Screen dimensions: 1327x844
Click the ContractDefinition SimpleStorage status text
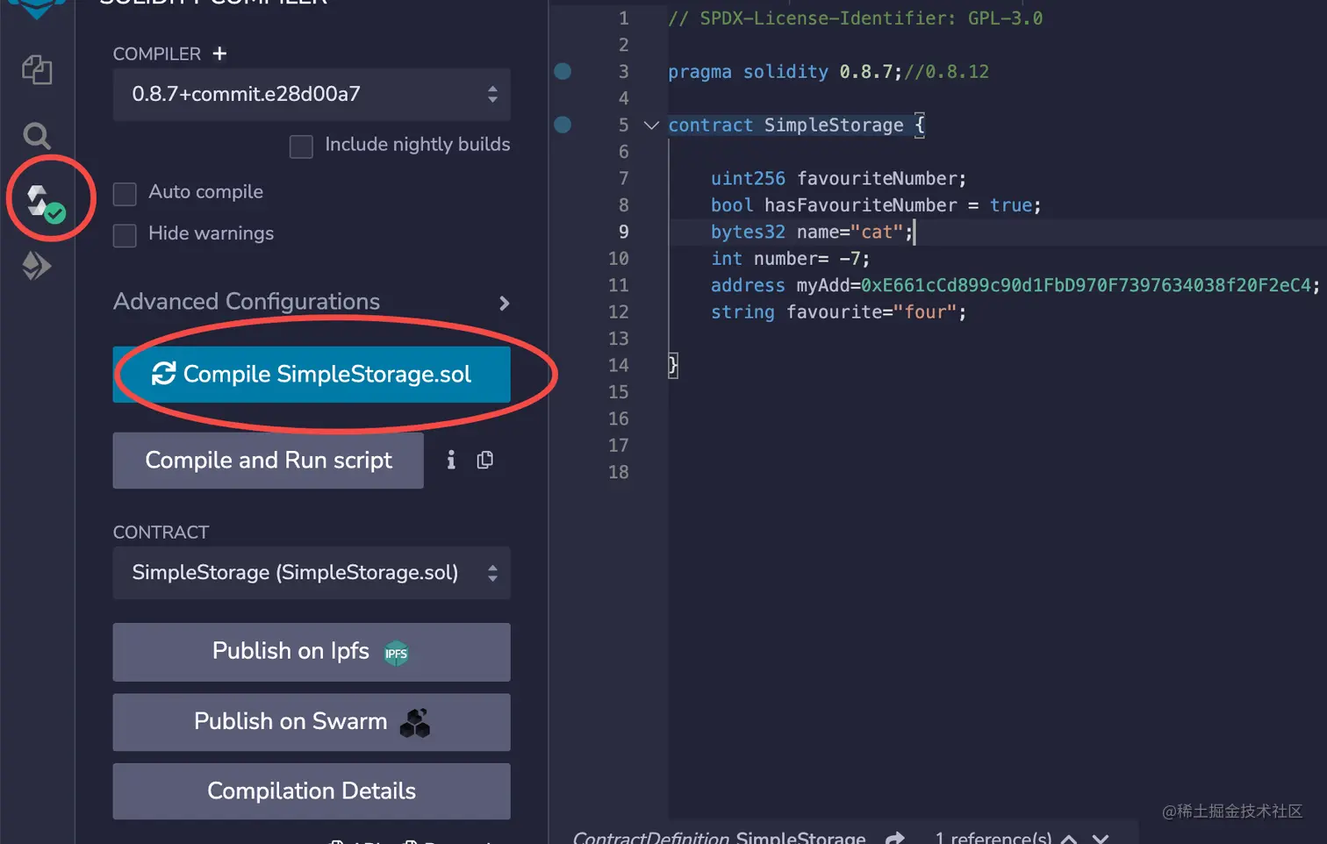click(x=719, y=838)
